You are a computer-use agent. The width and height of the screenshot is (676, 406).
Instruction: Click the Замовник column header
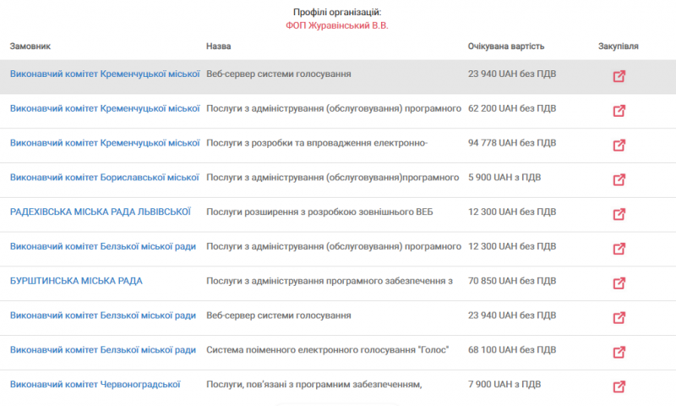[x=30, y=47]
